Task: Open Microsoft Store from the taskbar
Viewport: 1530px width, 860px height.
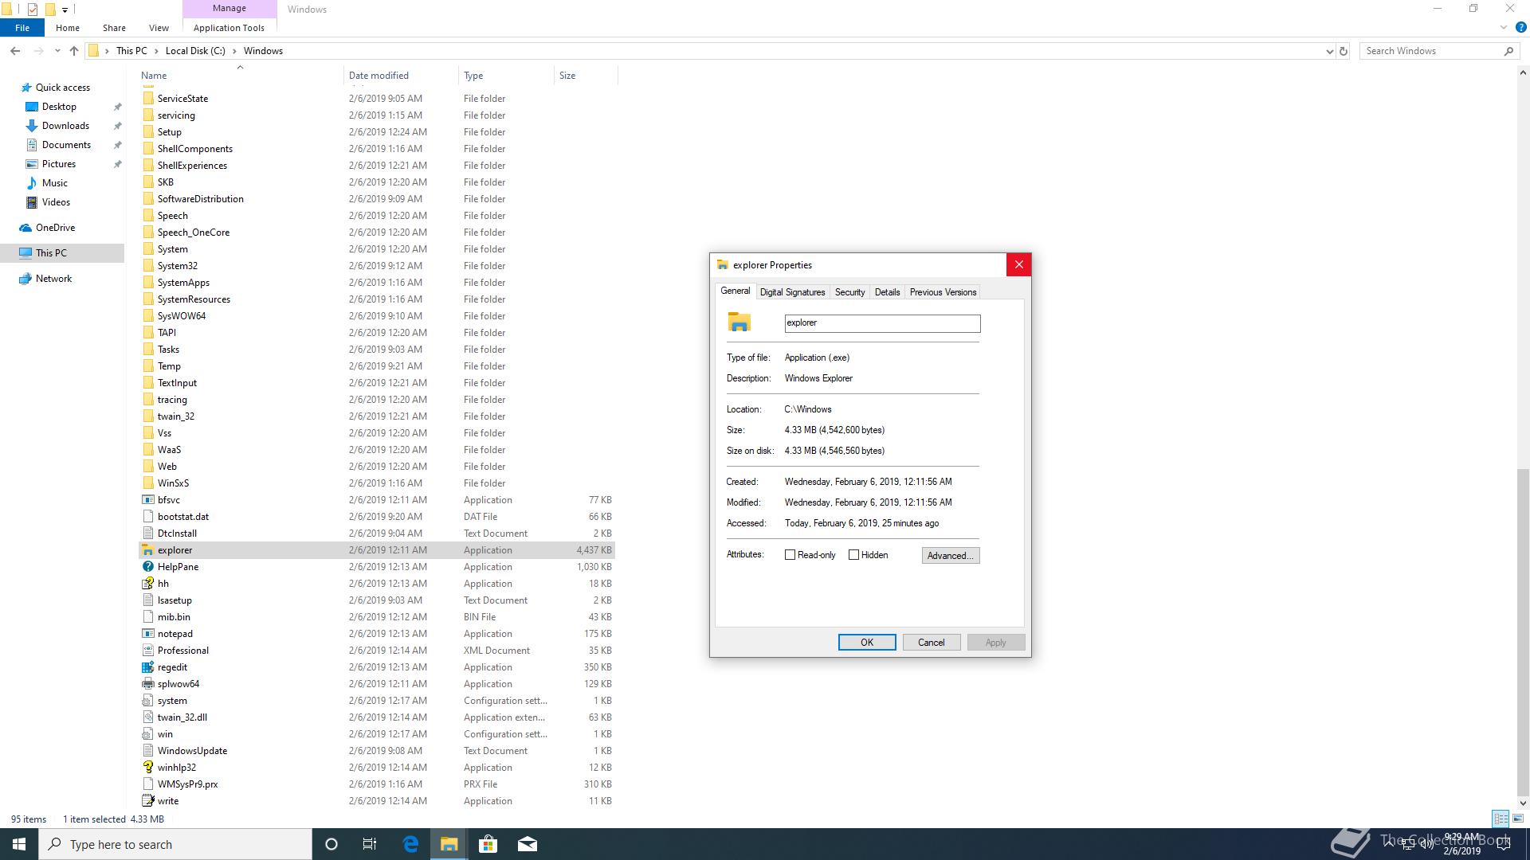Action: point(488,844)
